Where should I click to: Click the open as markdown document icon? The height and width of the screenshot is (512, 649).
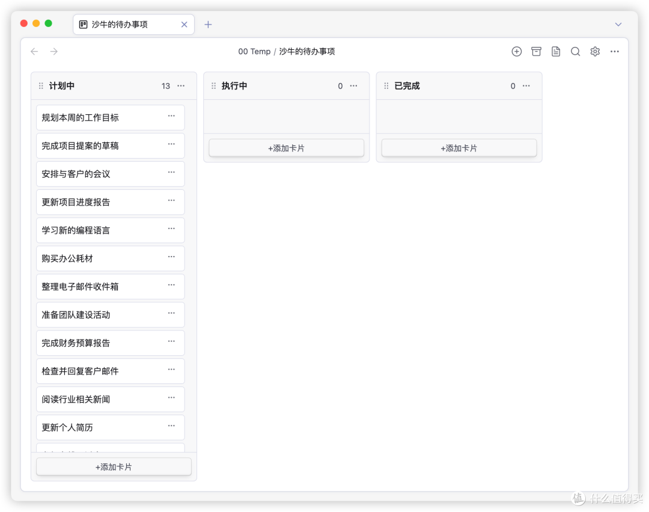point(556,52)
